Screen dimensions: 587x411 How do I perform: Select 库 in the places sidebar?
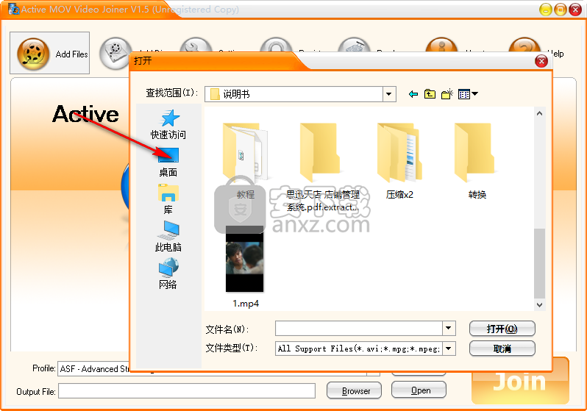pyautogui.click(x=168, y=199)
